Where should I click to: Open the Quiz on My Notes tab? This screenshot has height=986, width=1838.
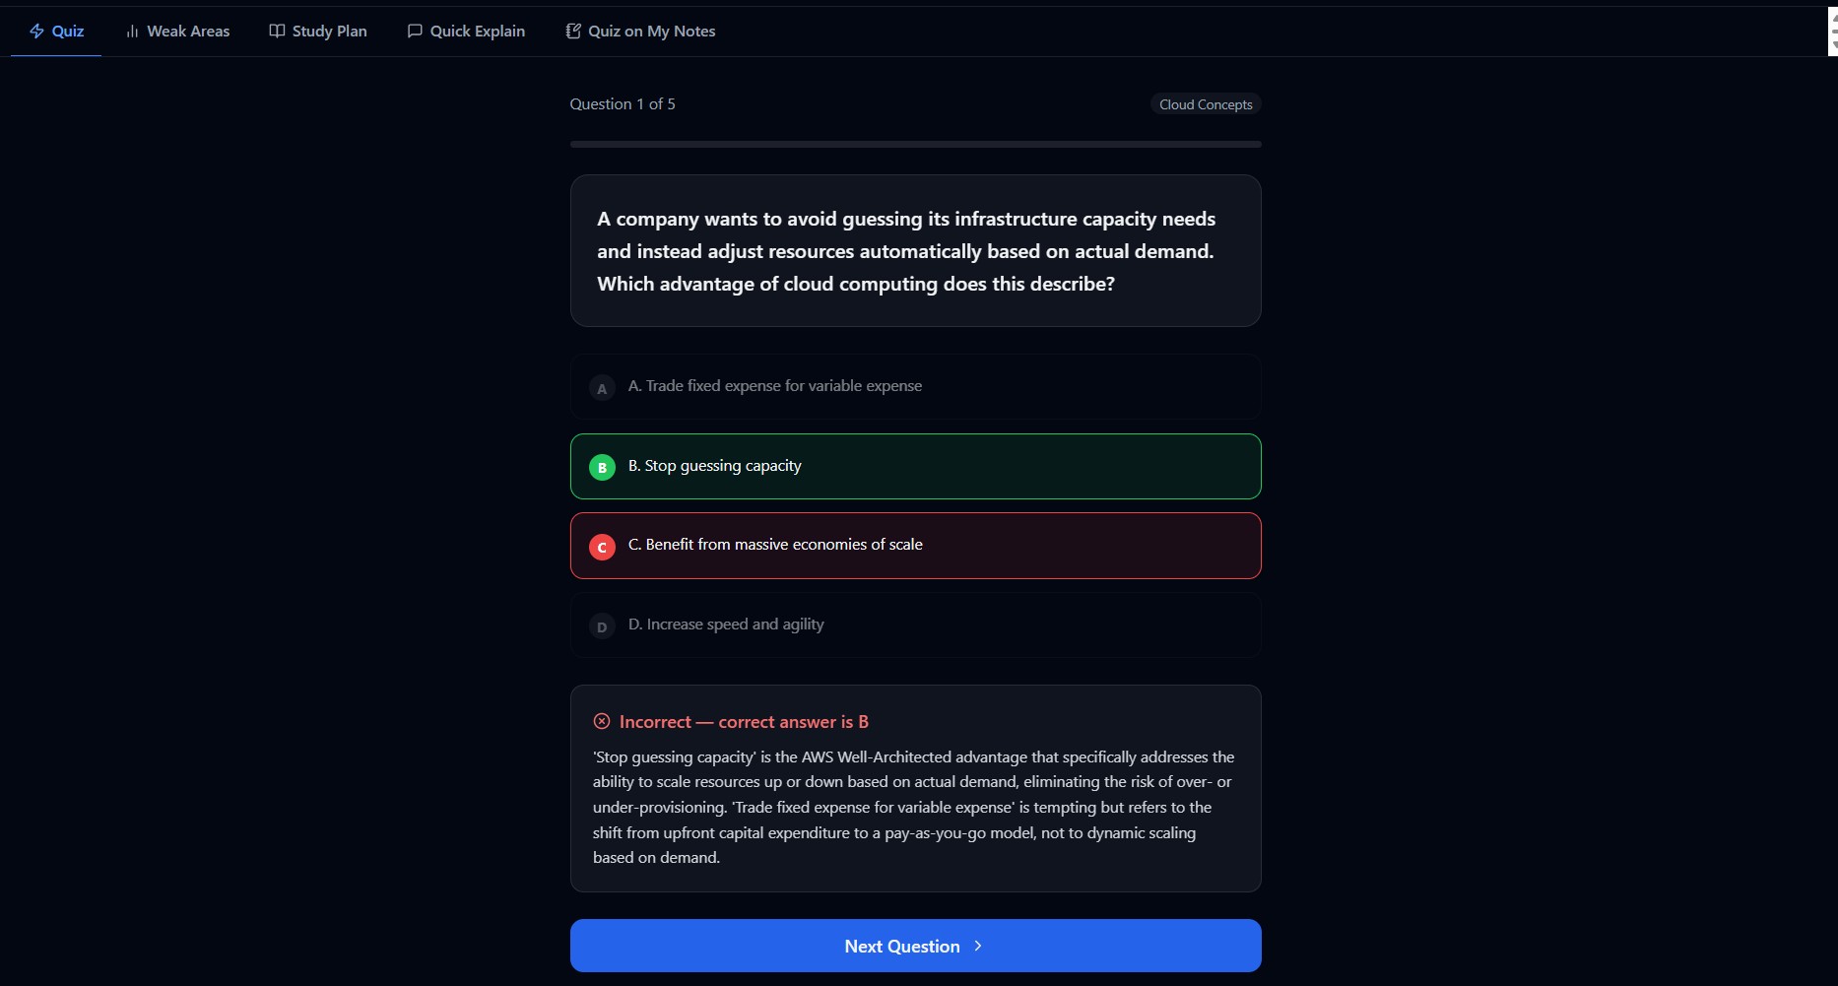tap(651, 32)
